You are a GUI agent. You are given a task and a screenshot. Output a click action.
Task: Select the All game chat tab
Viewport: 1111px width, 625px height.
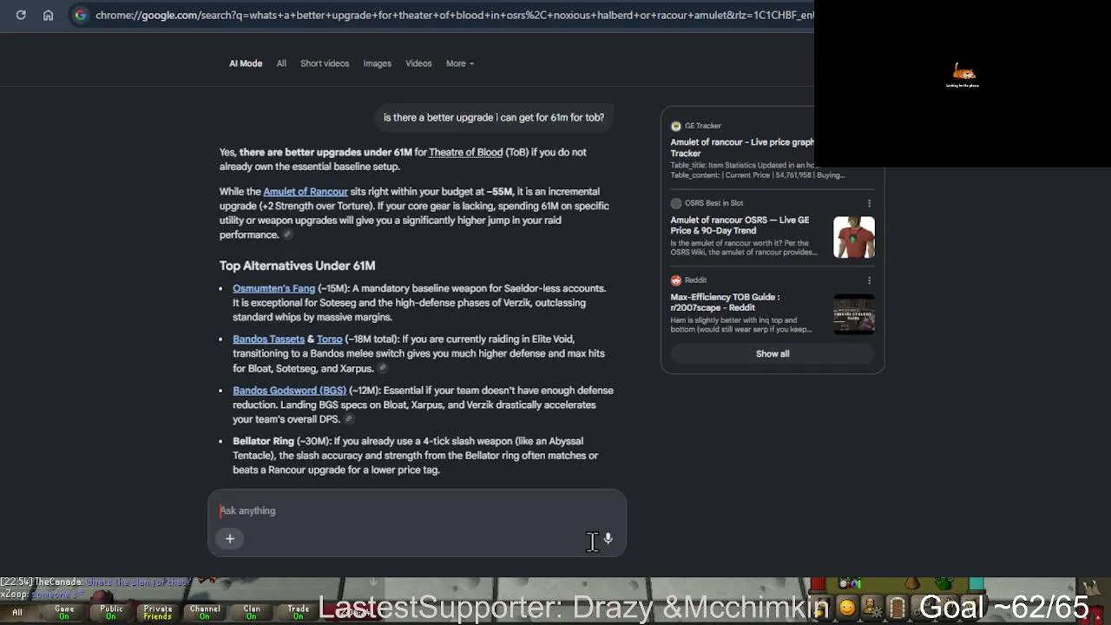(x=17, y=612)
